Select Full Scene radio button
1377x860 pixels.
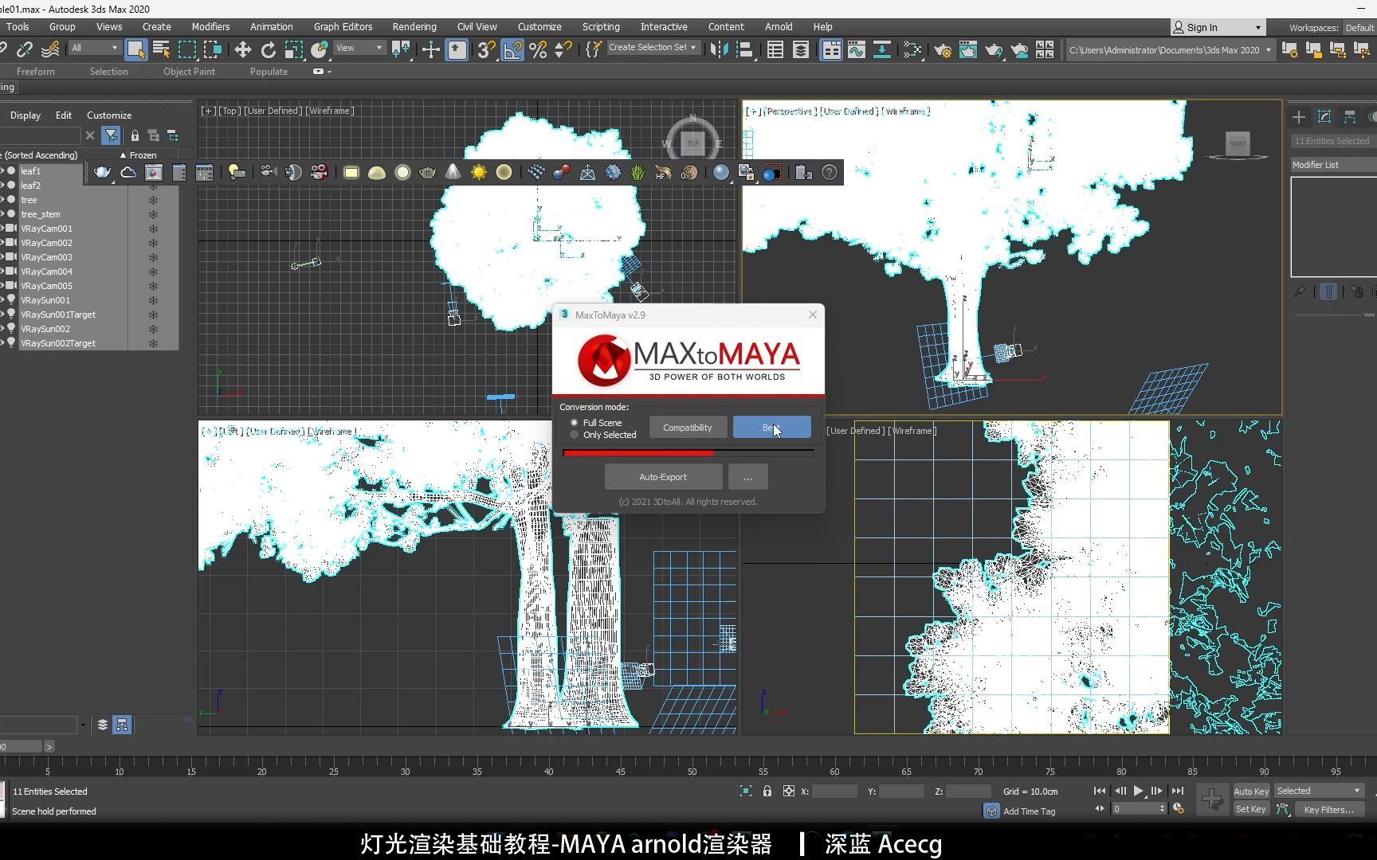click(574, 423)
